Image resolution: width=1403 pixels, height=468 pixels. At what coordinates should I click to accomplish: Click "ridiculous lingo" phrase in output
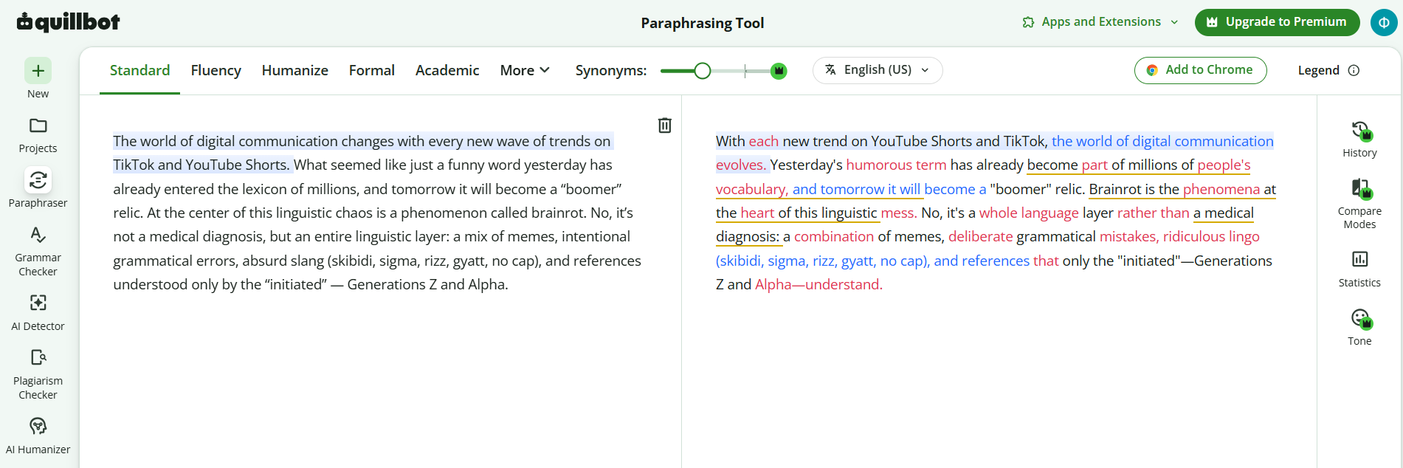pos(1211,236)
